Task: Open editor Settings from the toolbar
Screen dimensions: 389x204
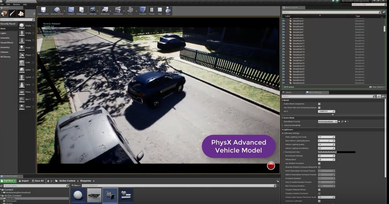Action: [93, 10]
